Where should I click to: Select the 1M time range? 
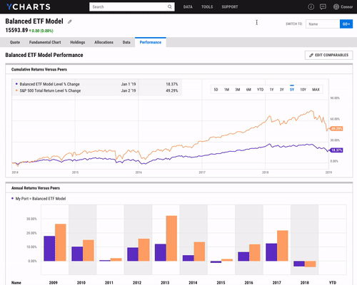click(226, 90)
